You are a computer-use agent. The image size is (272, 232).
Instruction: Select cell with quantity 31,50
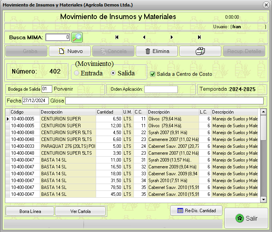pyautogui.click(x=109, y=181)
